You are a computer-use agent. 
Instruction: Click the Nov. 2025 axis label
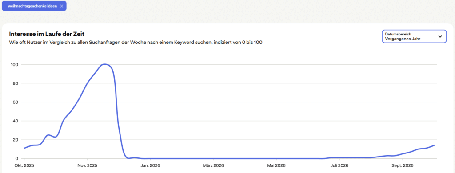point(88,166)
